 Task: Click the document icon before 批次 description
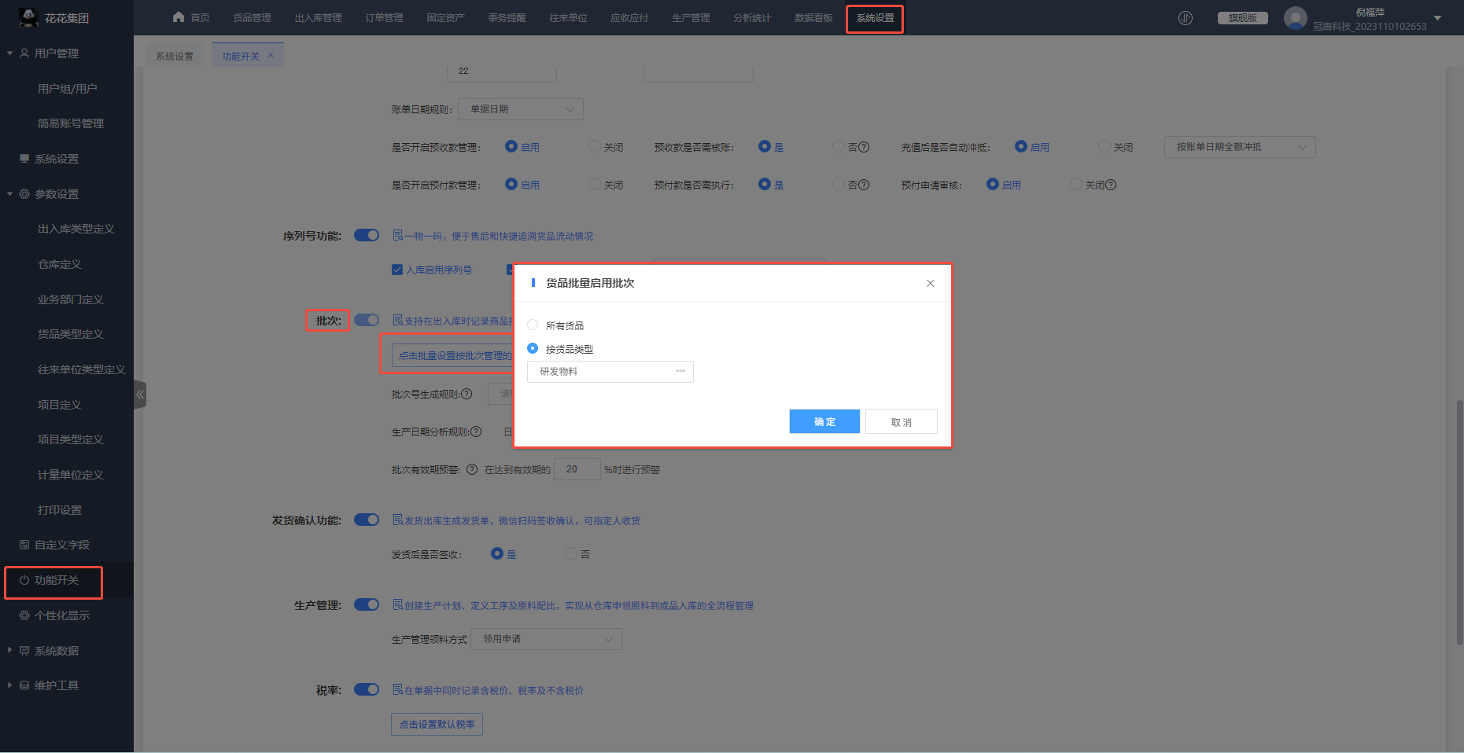tap(398, 320)
